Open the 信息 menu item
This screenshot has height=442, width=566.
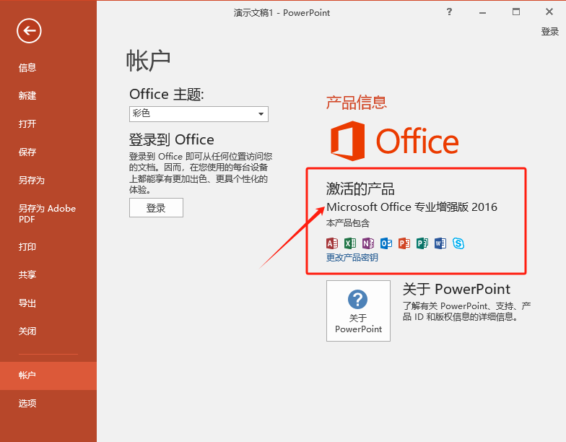[x=27, y=68]
